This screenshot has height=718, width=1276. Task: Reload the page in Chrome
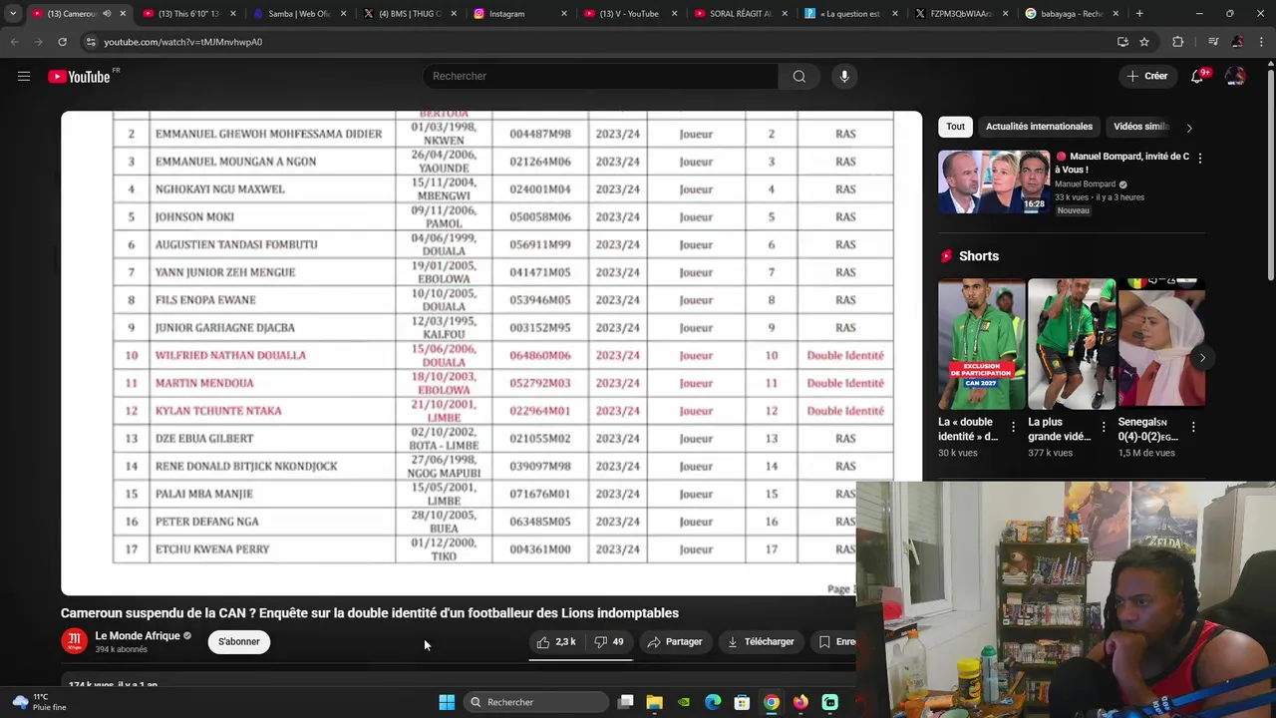click(62, 42)
